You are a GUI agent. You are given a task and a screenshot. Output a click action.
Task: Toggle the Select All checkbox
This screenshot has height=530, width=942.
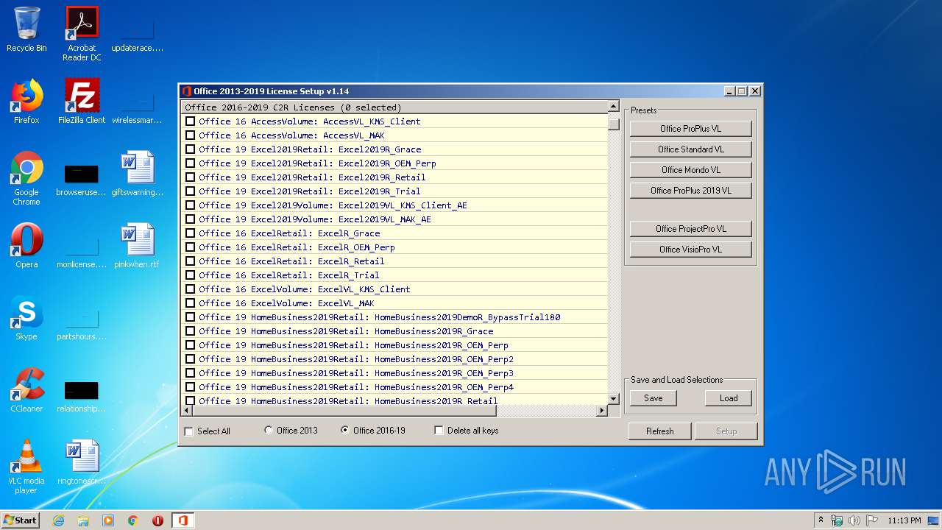[189, 431]
